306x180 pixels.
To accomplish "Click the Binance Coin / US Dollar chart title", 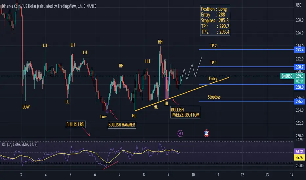I will pyautogui.click(x=49, y=6).
